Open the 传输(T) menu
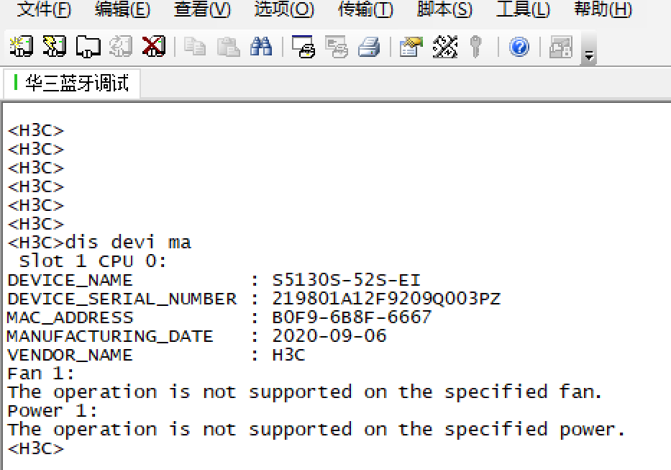Screen dimensions: 671x470 click(365, 9)
